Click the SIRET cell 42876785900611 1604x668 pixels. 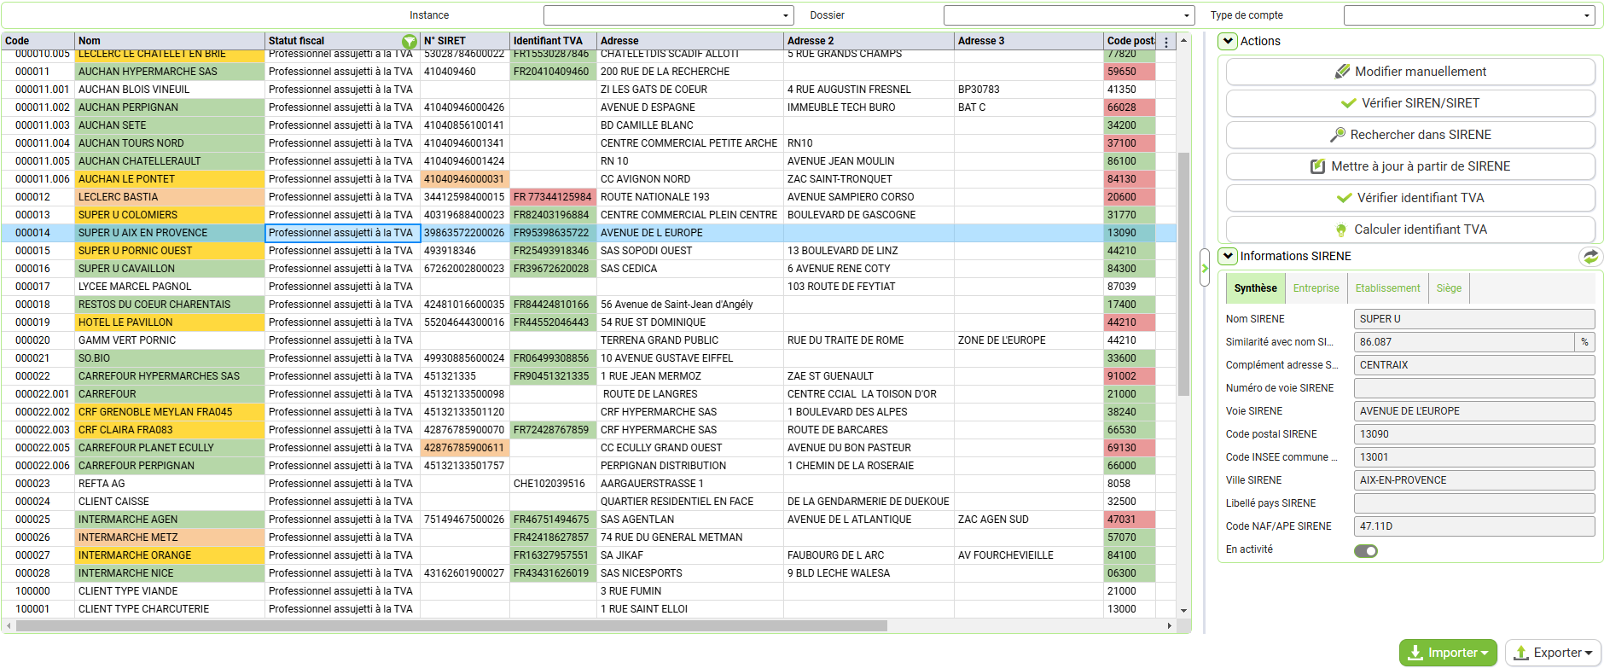[465, 448]
